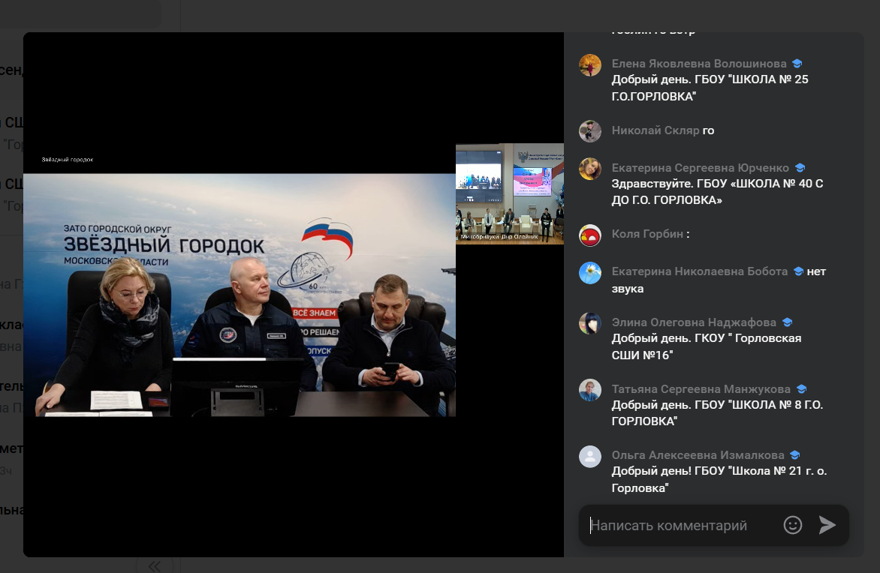Open profile link Екатерина Николаевна Бобота
The image size is (880, 573).
coord(699,271)
